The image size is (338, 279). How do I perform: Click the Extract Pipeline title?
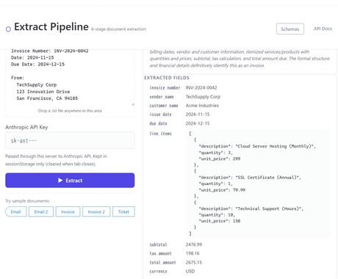pyautogui.click(x=51, y=26)
